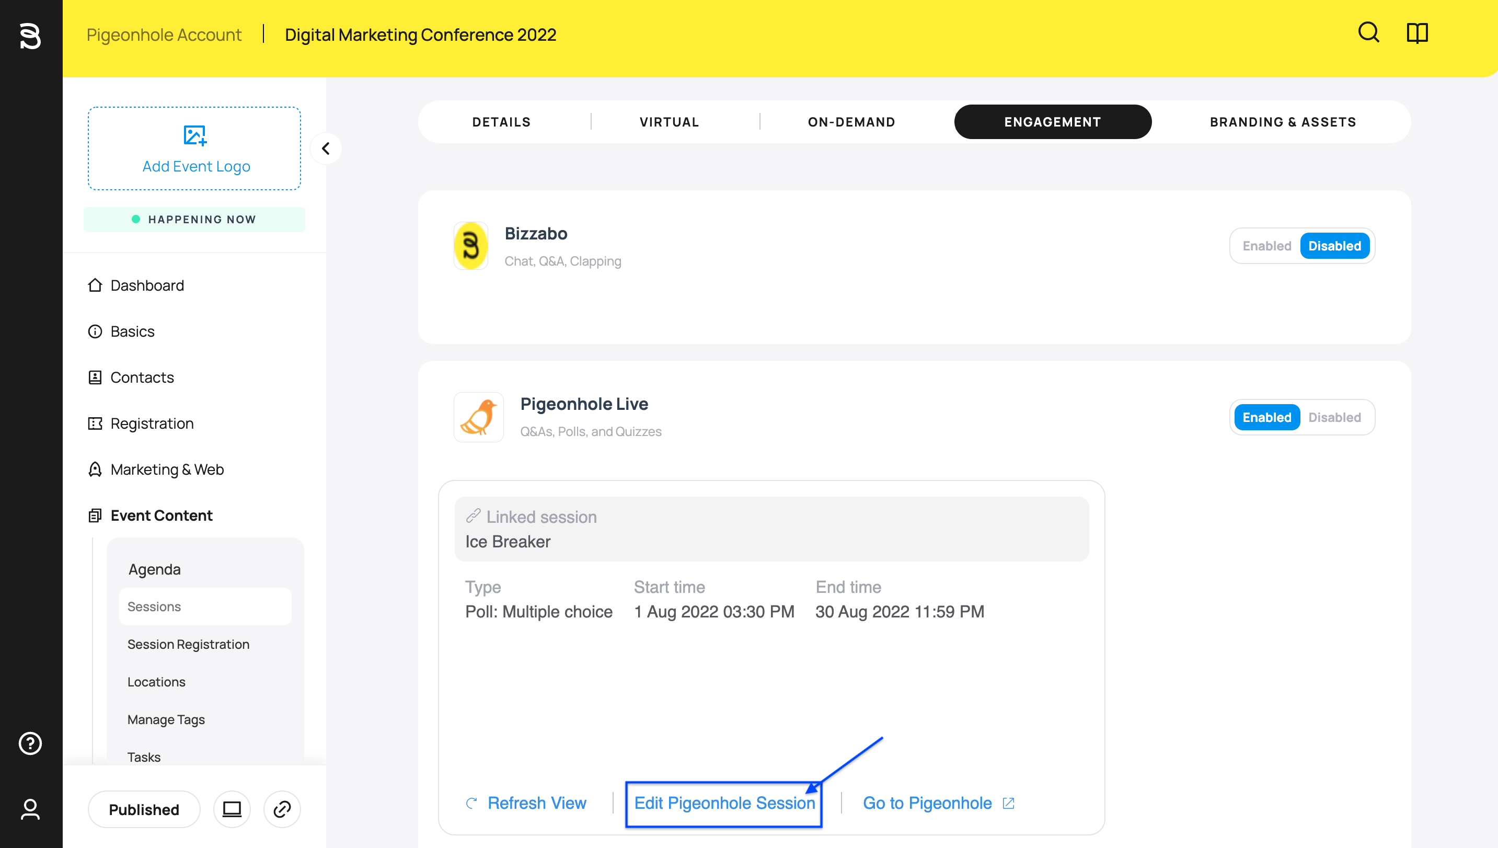Open the search icon in header
The image size is (1498, 848).
point(1369,33)
